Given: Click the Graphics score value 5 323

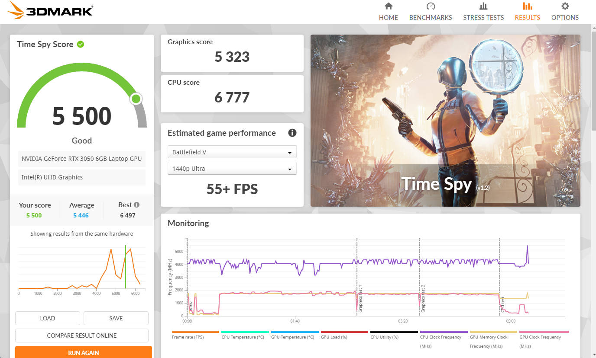Looking at the screenshot, I should point(232,57).
